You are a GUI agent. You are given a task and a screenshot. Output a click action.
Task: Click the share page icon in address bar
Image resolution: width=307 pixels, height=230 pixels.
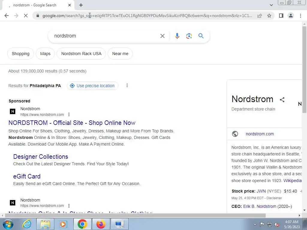coord(260,16)
